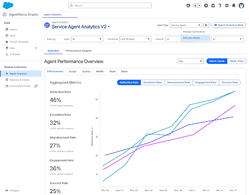The image size is (249, 195).
Task: Select Engagement Rate chart toggle
Action: point(206,82)
